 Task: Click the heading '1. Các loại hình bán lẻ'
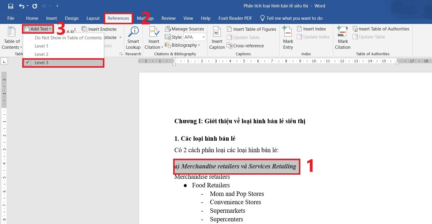click(205, 139)
